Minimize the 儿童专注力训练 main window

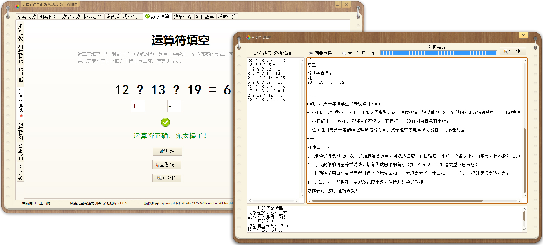click(x=337, y=5)
